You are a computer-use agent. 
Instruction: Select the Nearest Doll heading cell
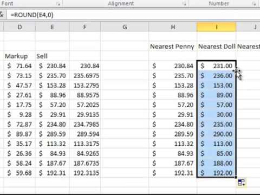(x=217, y=47)
